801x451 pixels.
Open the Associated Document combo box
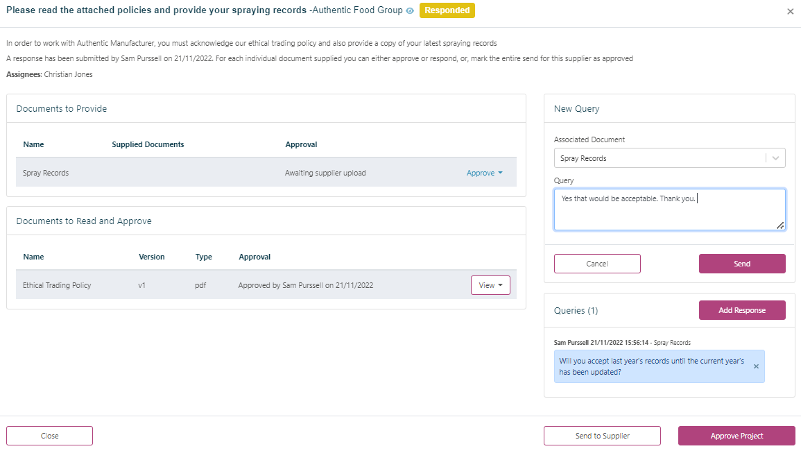click(x=669, y=158)
